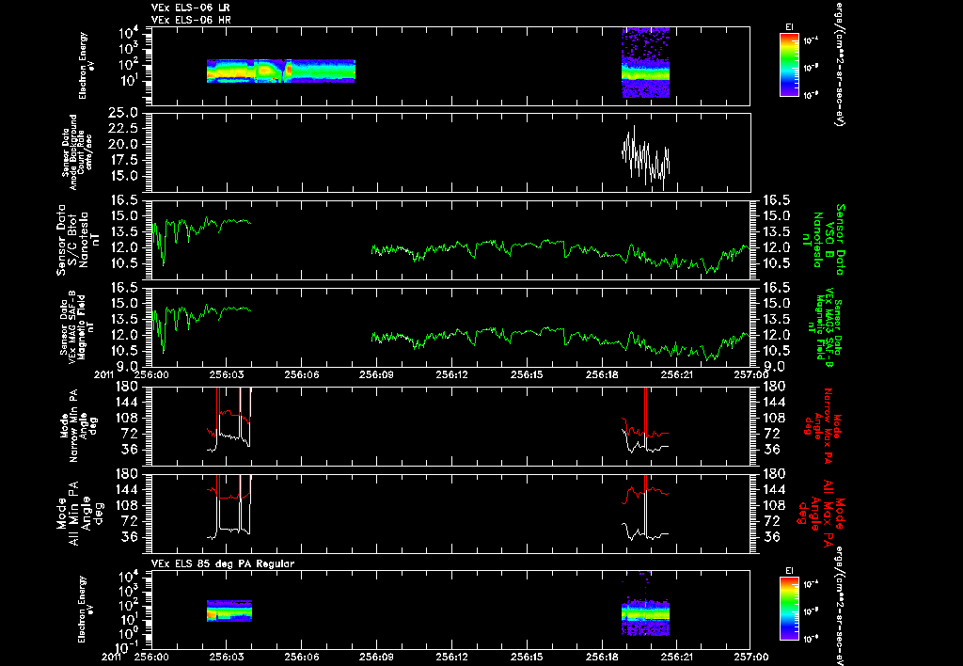
Task: Click the 256:06 label on the middle time axis
Action: (302, 375)
